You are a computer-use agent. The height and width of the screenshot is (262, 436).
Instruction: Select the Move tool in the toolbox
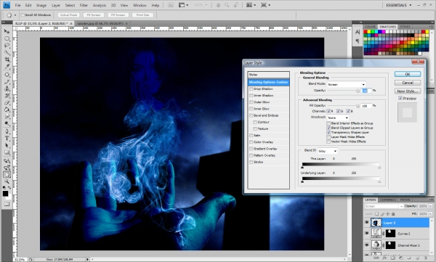[x=7, y=31]
